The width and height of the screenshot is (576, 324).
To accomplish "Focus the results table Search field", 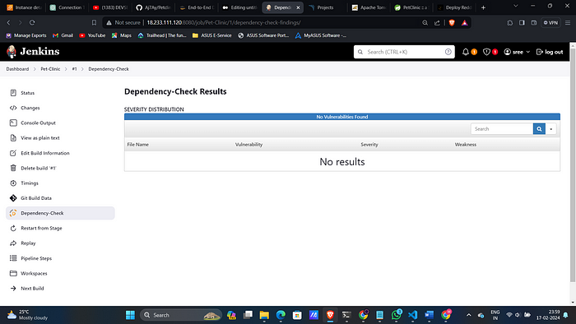I will pyautogui.click(x=502, y=129).
